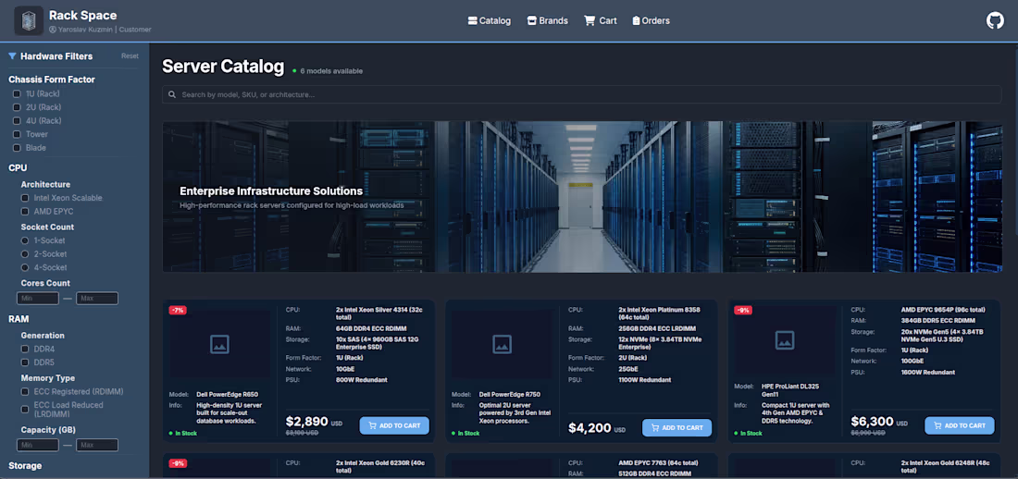Click the RAM Capacity Min field
Image resolution: width=1018 pixels, height=479 pixels.
(38, 446)
